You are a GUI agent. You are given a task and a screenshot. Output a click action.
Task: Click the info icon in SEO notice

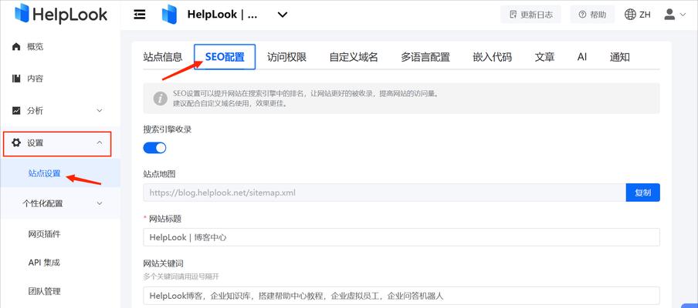(x=161, y=98)
